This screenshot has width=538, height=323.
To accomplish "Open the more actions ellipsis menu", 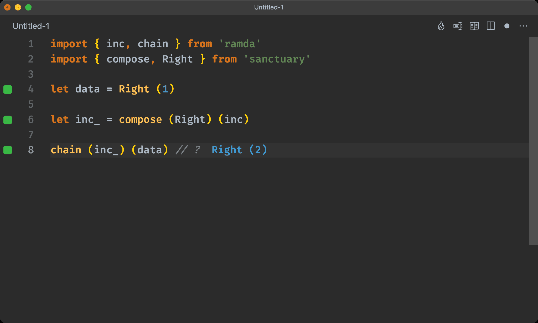I will [523, 26].
